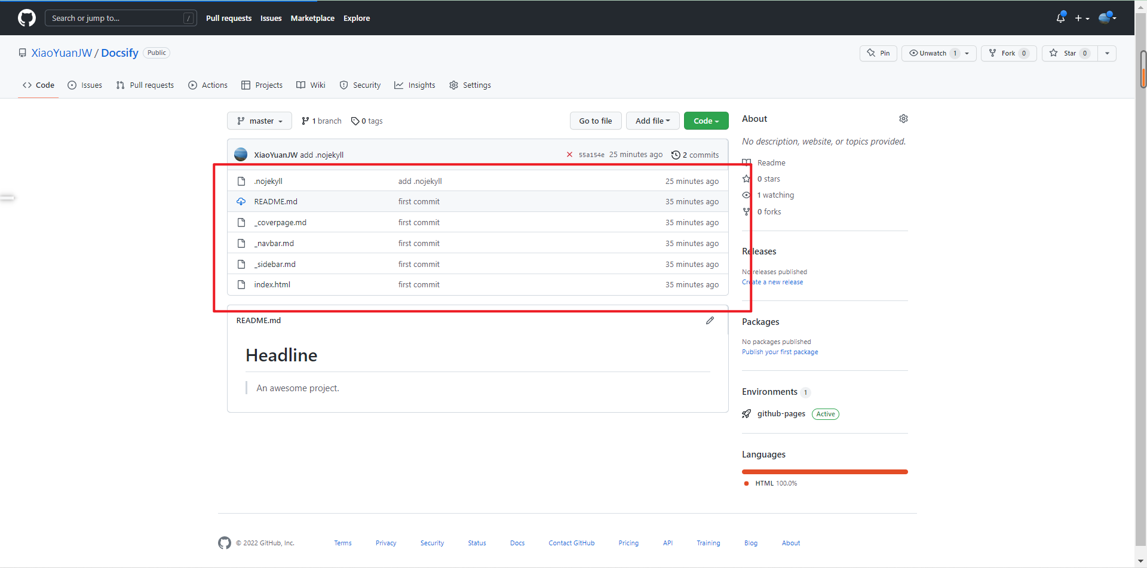The image size is (1147, 568).
Task: View the 0 tags link
Action: tap(367, 121)
